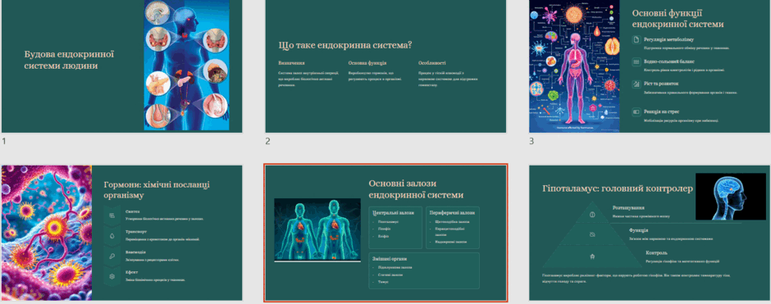Click the title "Гормони: хімічні посланці організму"
This screenshot has width=771, height=304.
click(x=157, y=189)
